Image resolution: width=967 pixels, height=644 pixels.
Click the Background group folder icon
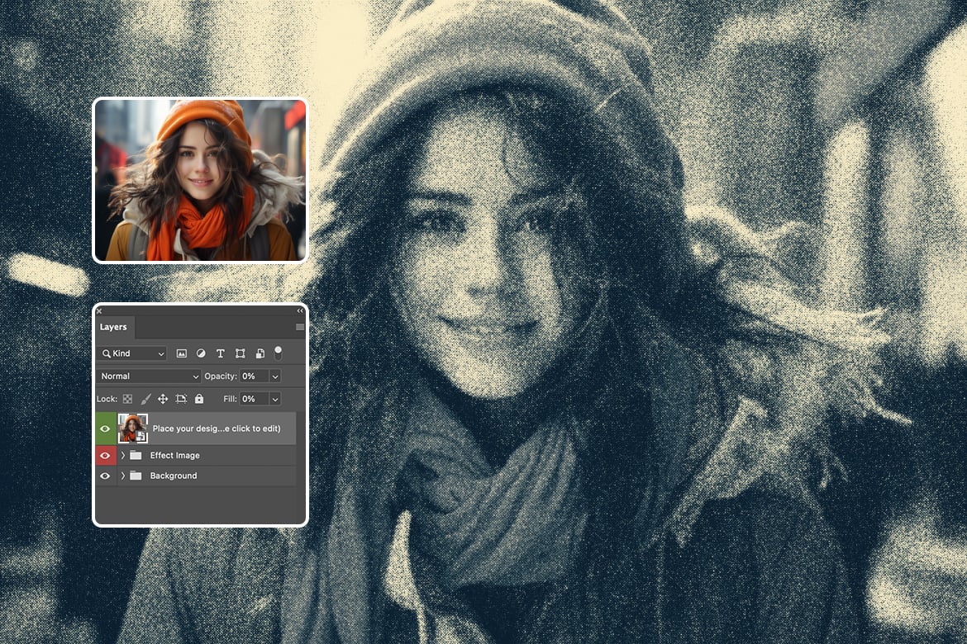[x=136, y=476]
